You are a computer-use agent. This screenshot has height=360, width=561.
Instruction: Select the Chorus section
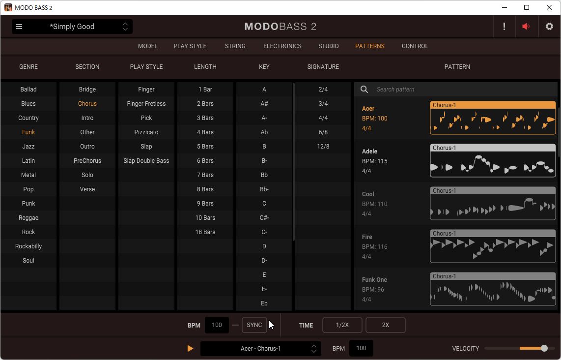[87, 104]
